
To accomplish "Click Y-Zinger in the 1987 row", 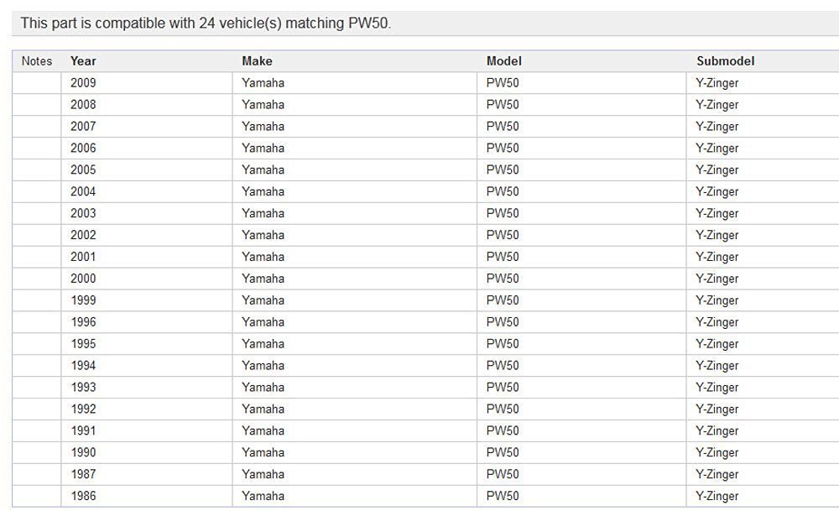I will click(x=717, y=474).
